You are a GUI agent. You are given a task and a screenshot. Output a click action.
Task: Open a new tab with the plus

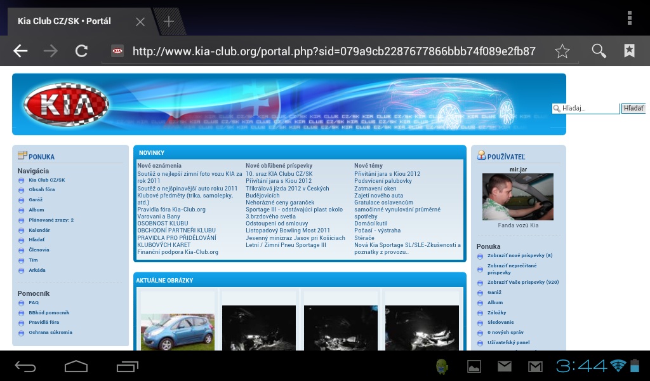coord(169,21)
